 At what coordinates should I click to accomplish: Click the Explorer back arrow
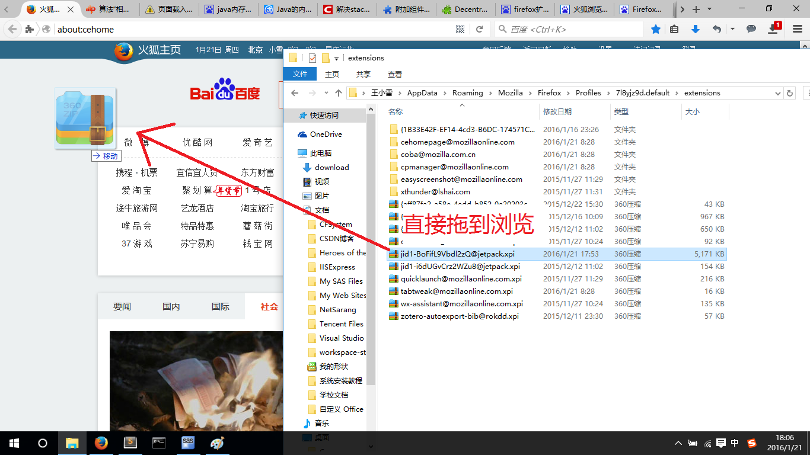[x=295, y=93]
